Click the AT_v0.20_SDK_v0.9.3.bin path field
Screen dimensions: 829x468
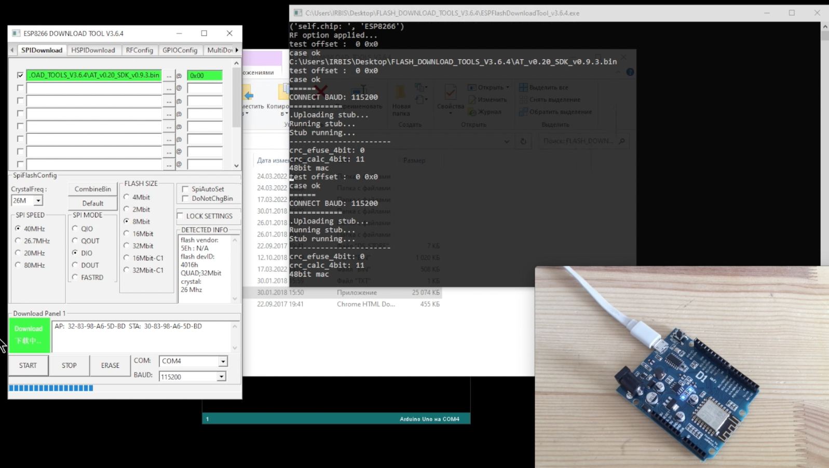[94, 75]
